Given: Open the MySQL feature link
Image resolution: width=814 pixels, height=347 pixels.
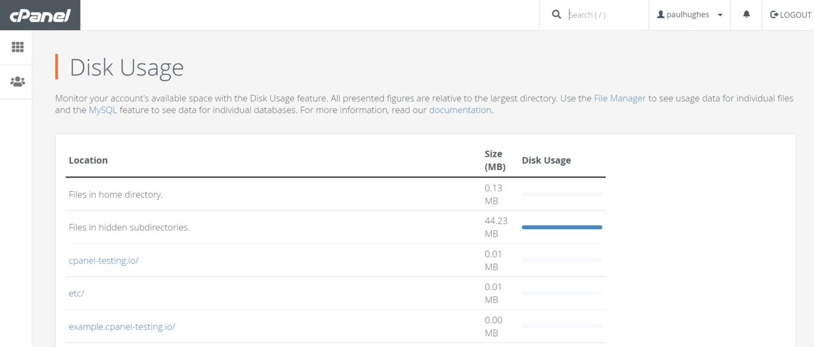Looking at the screenshot, I should (x=102, y=110).
